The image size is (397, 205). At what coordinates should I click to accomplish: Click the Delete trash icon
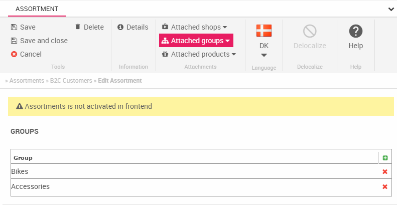coord(78,27)
